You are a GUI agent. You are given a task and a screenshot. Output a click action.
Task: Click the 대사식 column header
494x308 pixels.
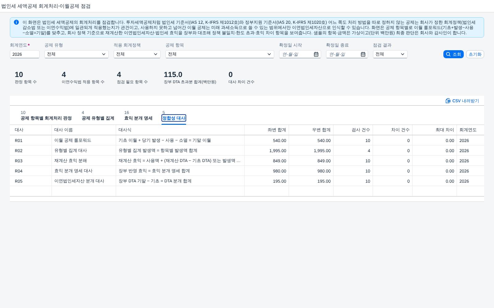[x=180, y=130]
